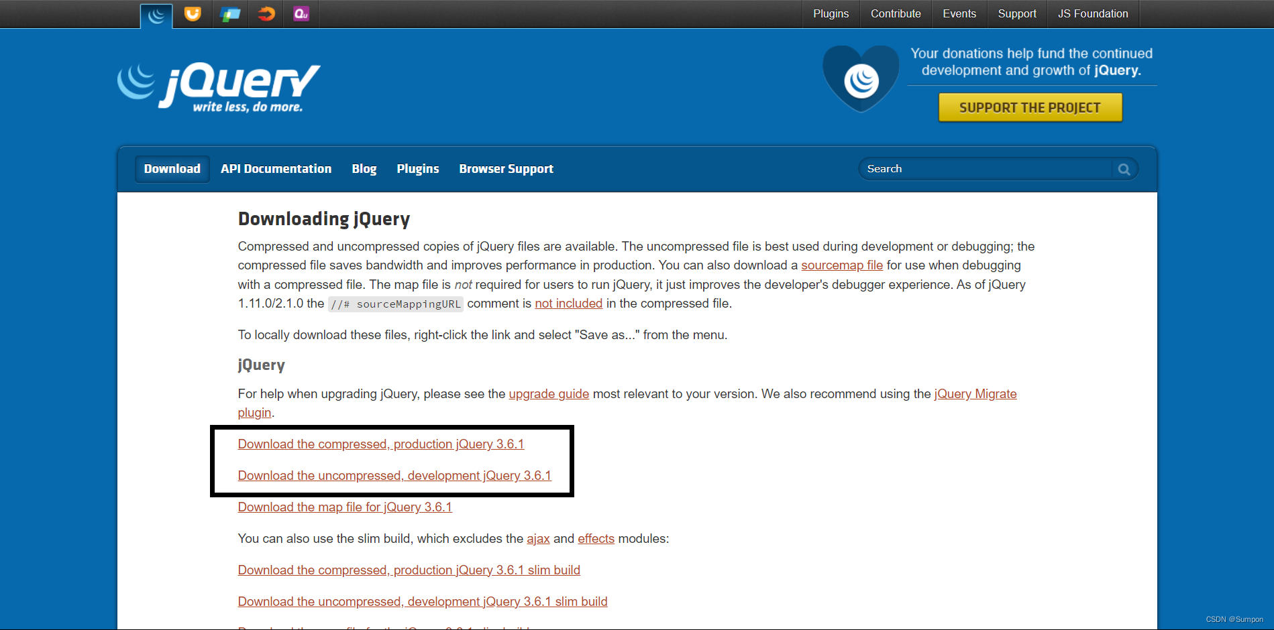
Task: Open the jQuery site icon in top bar
Action: click(x=156, y=15)
